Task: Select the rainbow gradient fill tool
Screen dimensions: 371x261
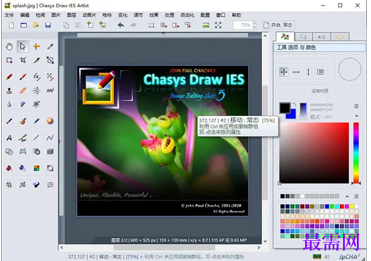Action: 37,168
